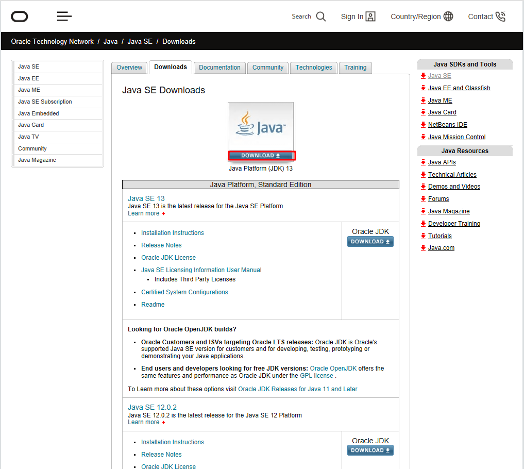
Task: Open Release Notes for Java SE 13
Action: (x=161, y=245)
